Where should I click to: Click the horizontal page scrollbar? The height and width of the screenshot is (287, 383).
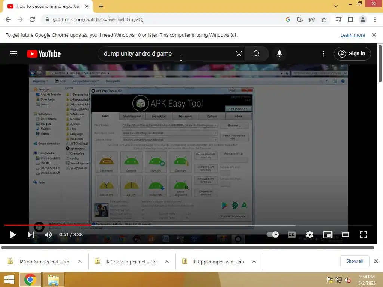(188, 247)
